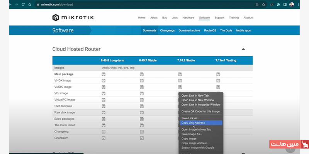Screen dimensions: 309x154
Task: Toggle the browser side panel
Action: 285,5
